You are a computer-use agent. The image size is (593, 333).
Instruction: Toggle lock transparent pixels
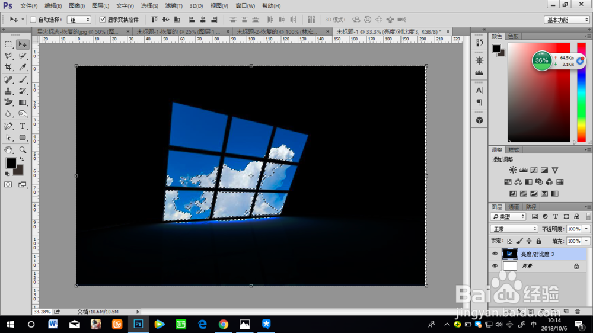pos(510,241)
